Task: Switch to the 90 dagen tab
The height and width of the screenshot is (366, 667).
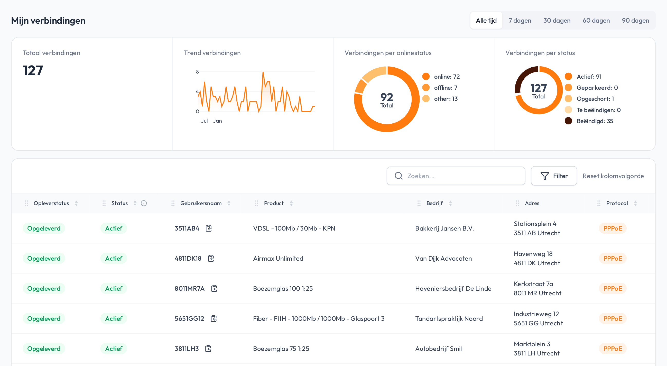Action: pyautogui.click(x=635, y=21)
